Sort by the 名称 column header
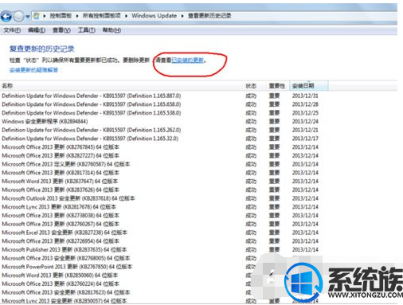 pos(122,86)
